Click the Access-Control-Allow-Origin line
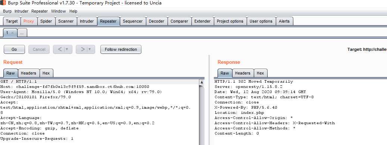The image size is (387, 145). (254, 118)
